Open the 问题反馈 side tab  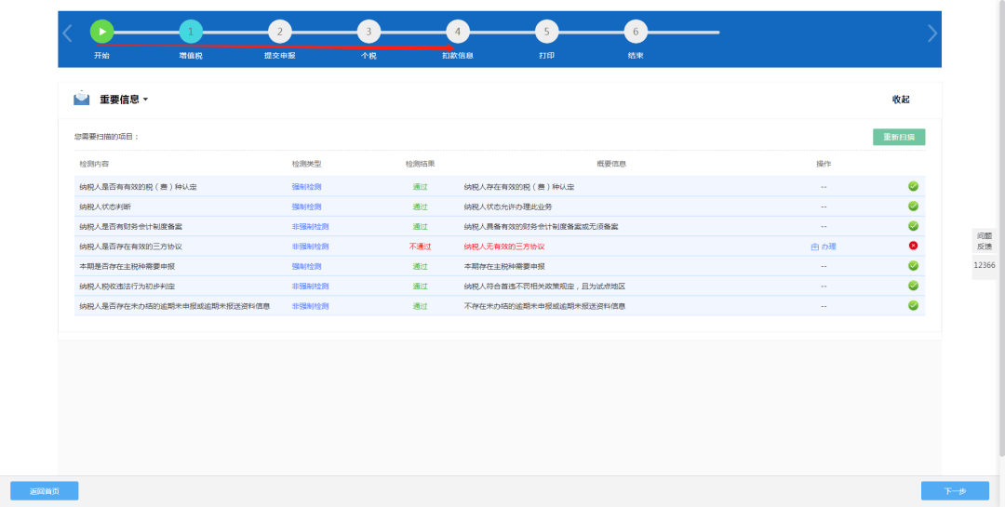[984, 241]
